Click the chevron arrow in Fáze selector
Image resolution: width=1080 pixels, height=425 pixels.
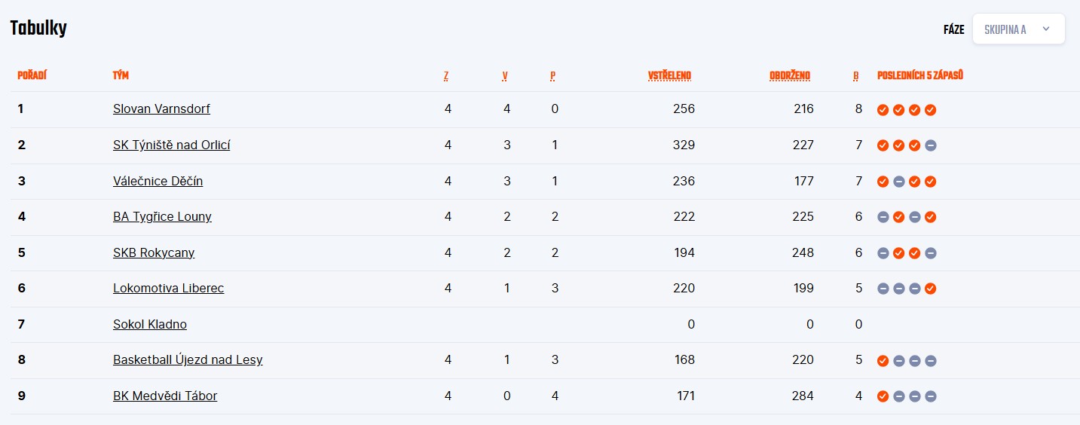click(1045, 29)
